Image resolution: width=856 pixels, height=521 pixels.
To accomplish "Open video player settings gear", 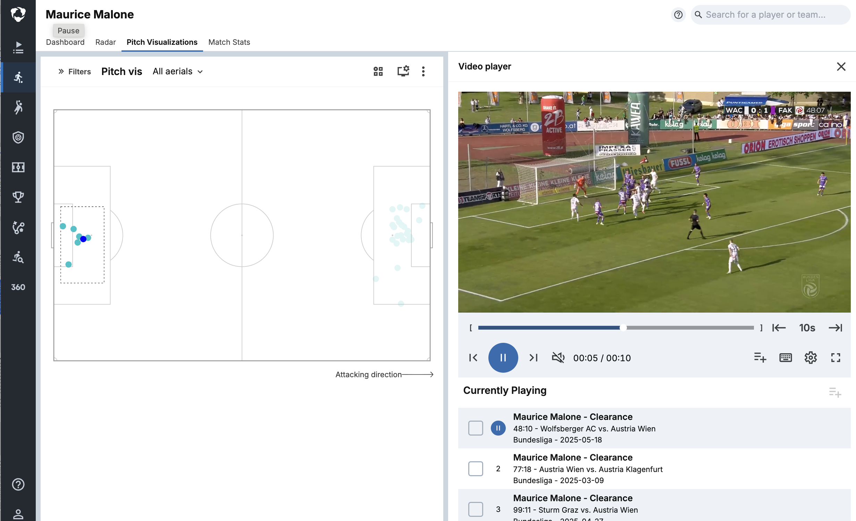I will pyautogui.click(x=811, y=358).
